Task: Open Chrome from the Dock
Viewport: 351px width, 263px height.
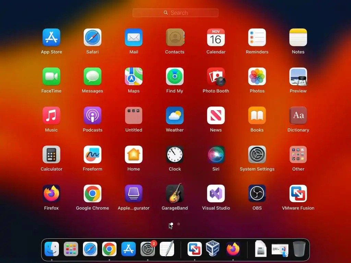Action: pyautogui.click(x=109, y=249)
